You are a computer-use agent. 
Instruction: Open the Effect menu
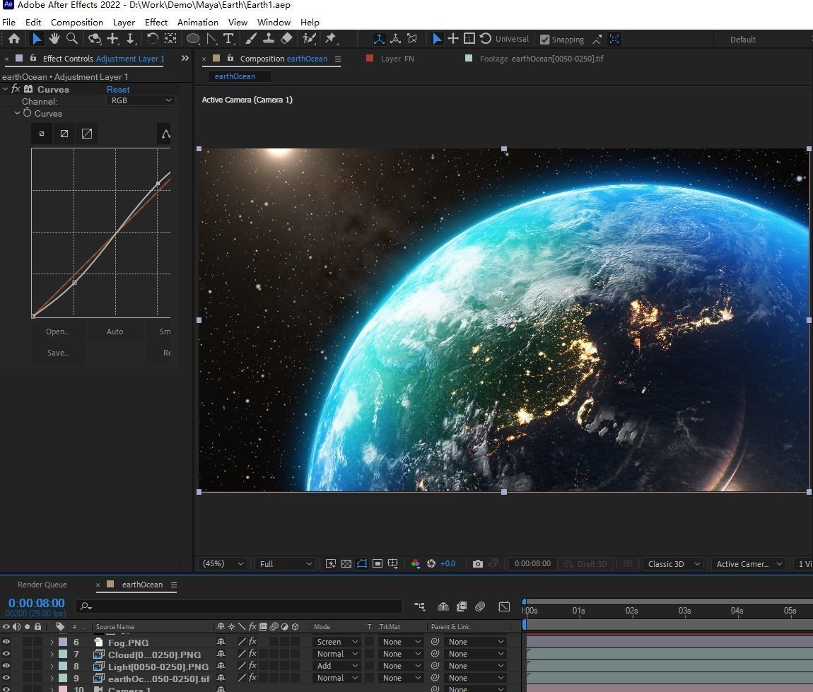[x=156, y=23]
